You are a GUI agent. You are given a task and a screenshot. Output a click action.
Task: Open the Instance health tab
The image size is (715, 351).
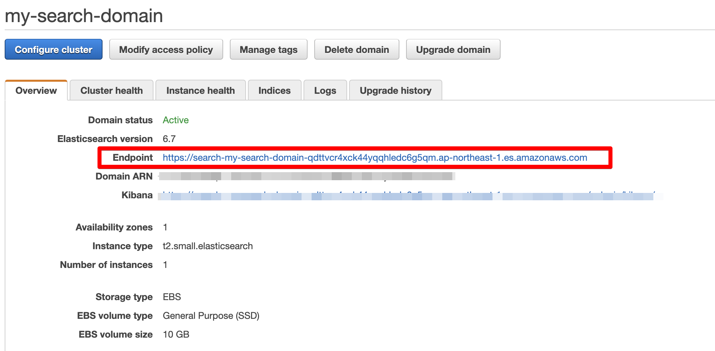pos(200,90)
